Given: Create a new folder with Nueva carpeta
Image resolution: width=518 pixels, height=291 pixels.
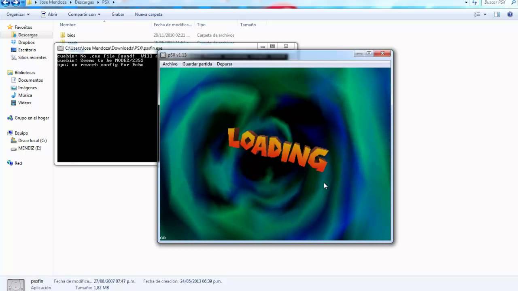Looking at the screenshot, I should pos(149,14).
